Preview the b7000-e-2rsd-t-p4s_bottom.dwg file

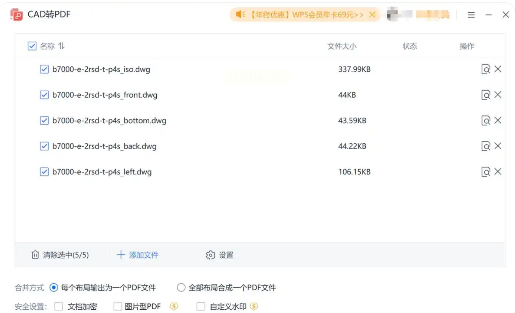pyautogui.click(x=486, y=121)
